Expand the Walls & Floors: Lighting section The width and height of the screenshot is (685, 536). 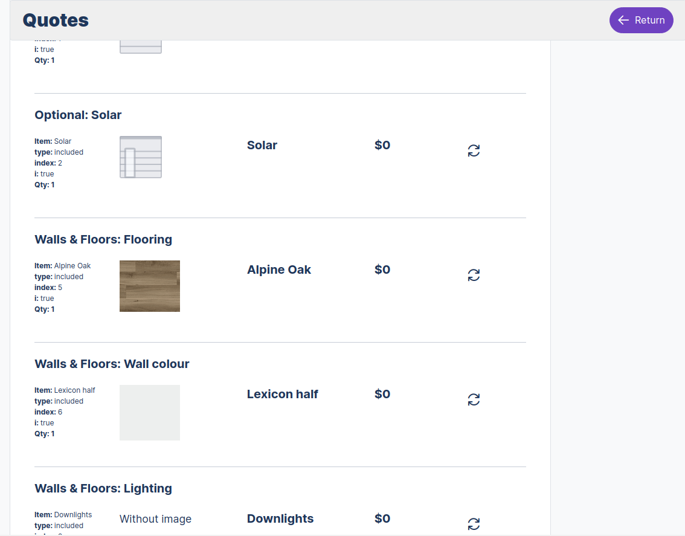click(103, 488)
